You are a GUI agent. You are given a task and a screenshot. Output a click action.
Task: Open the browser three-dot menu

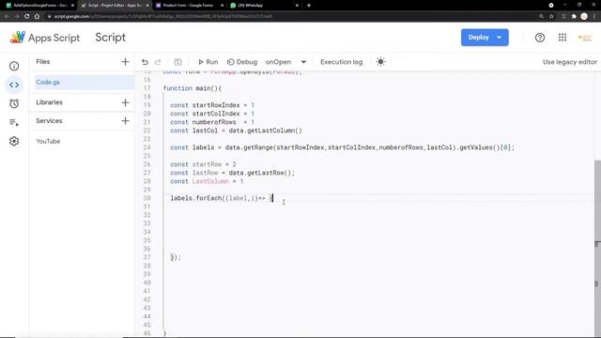click(594, 17)
